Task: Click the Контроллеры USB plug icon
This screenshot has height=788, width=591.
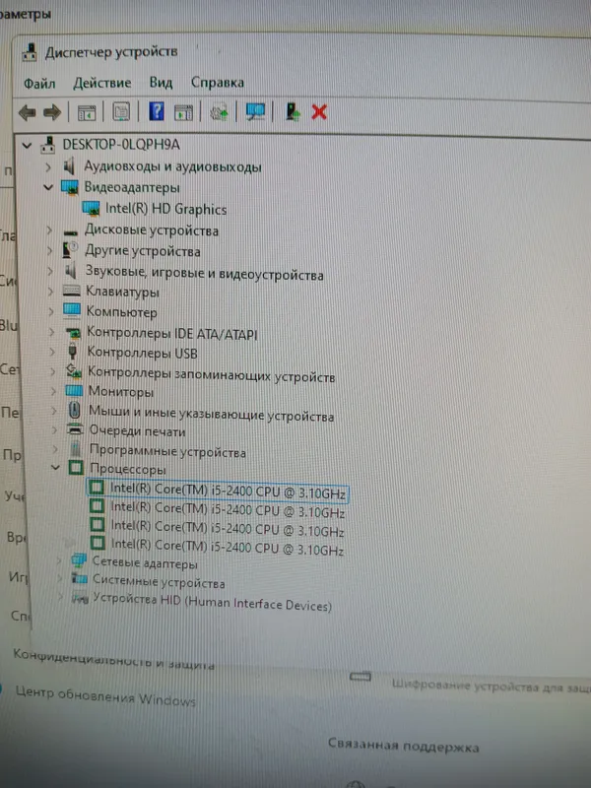Action: pyautogui.click(x=73, y=352)
